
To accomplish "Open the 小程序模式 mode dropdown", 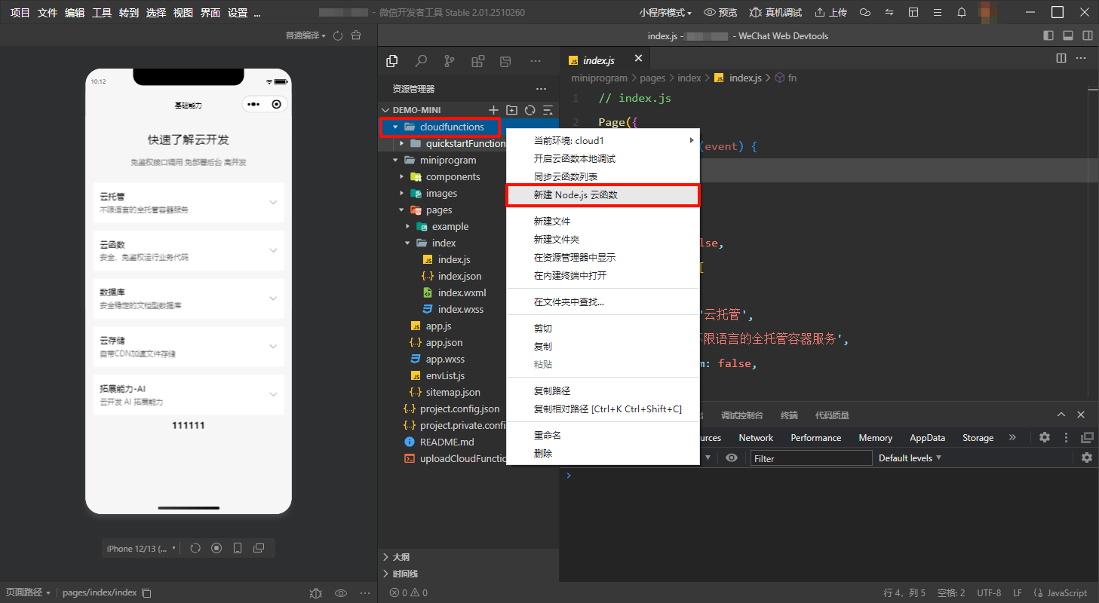I will pos(665,13).
